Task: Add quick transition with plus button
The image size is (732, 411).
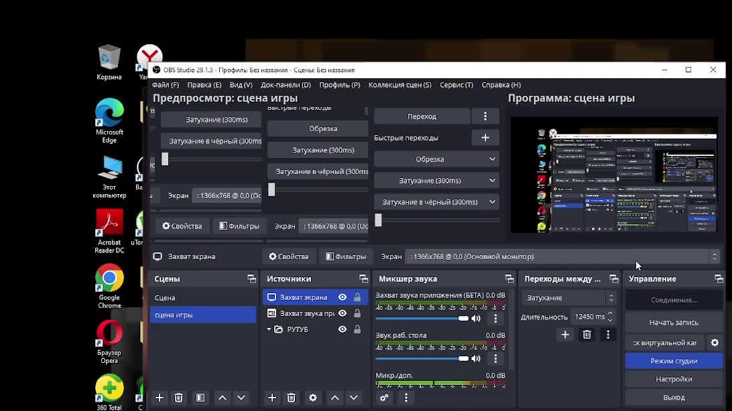Action: [485, 137]
